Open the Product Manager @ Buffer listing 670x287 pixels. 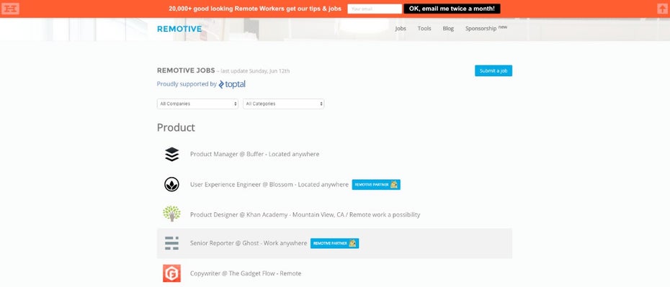[254, 154]
